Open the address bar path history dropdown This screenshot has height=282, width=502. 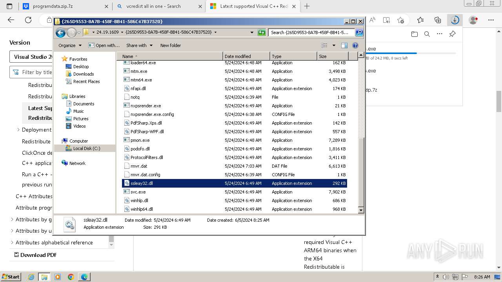[252, 33]
